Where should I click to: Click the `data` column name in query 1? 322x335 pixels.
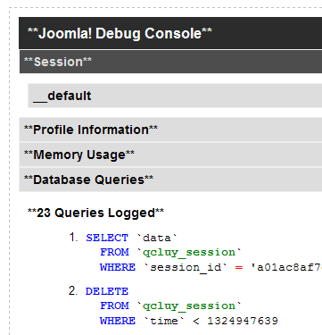(157, 238)
